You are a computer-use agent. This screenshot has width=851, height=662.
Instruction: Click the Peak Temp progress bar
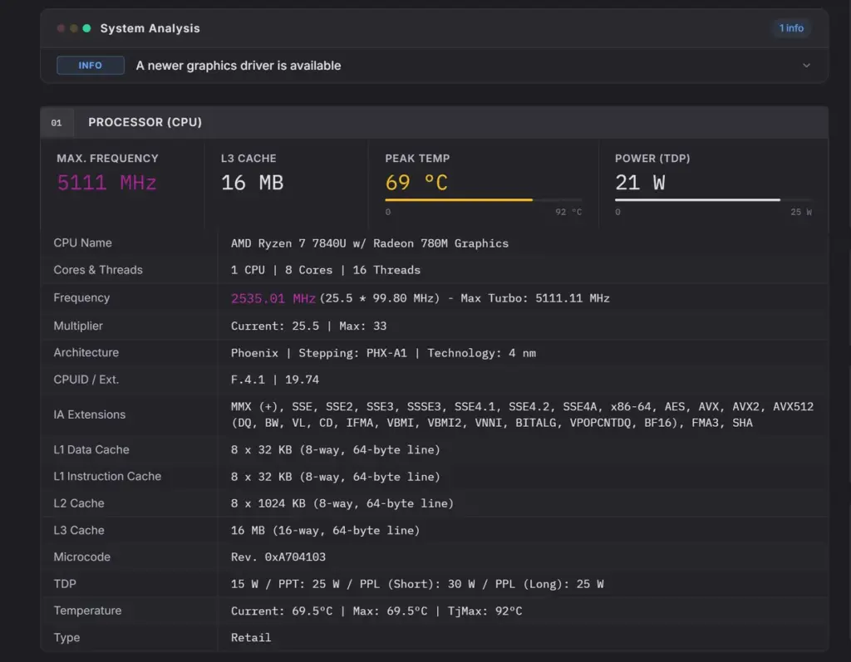click(x=483, y=199)
